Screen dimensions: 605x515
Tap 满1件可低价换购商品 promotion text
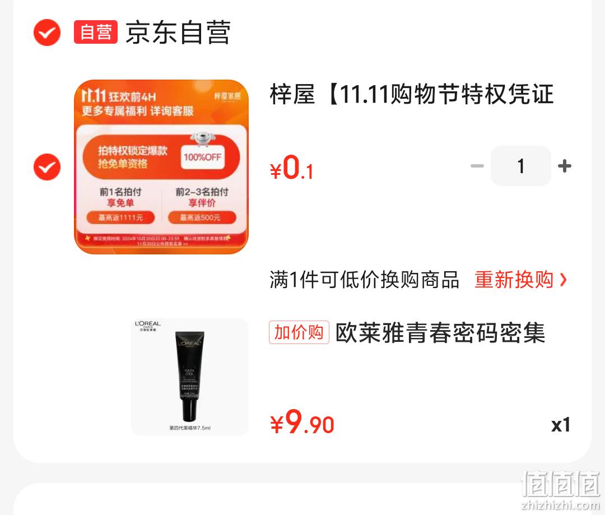pyautogui.click(x=364, y=280)
